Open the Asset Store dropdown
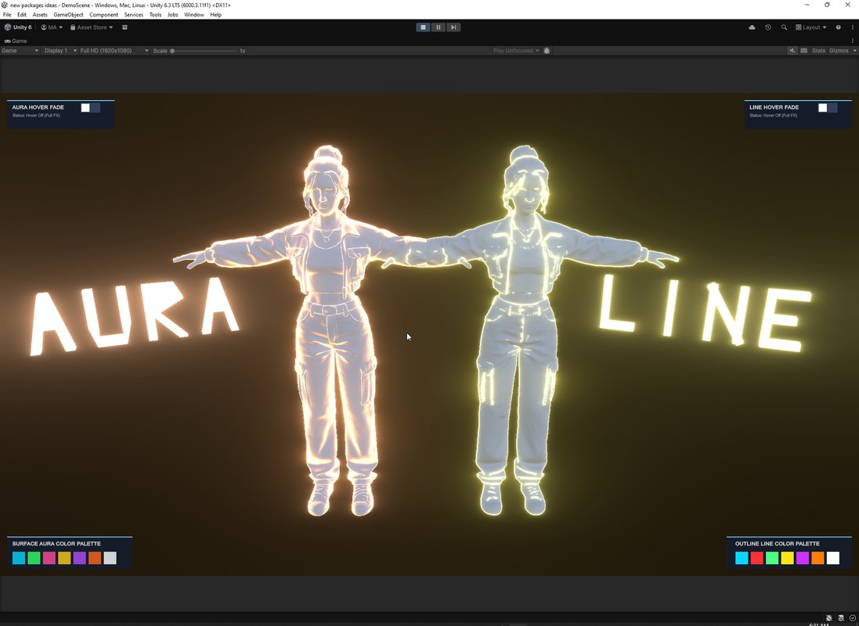Viewport: 859px width, 626px height. tap(92, 27)
